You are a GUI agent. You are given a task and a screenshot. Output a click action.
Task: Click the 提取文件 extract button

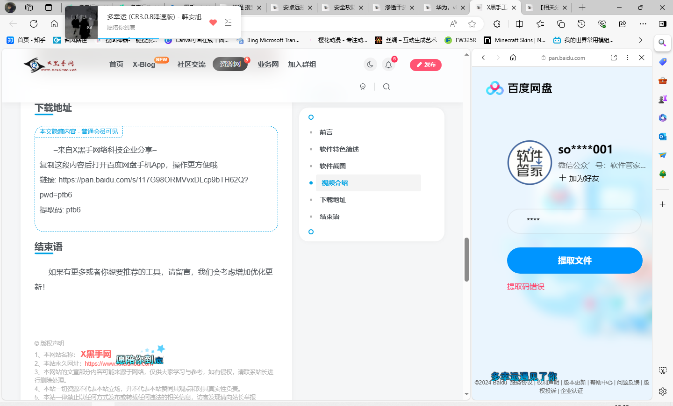tap(574, 261)
